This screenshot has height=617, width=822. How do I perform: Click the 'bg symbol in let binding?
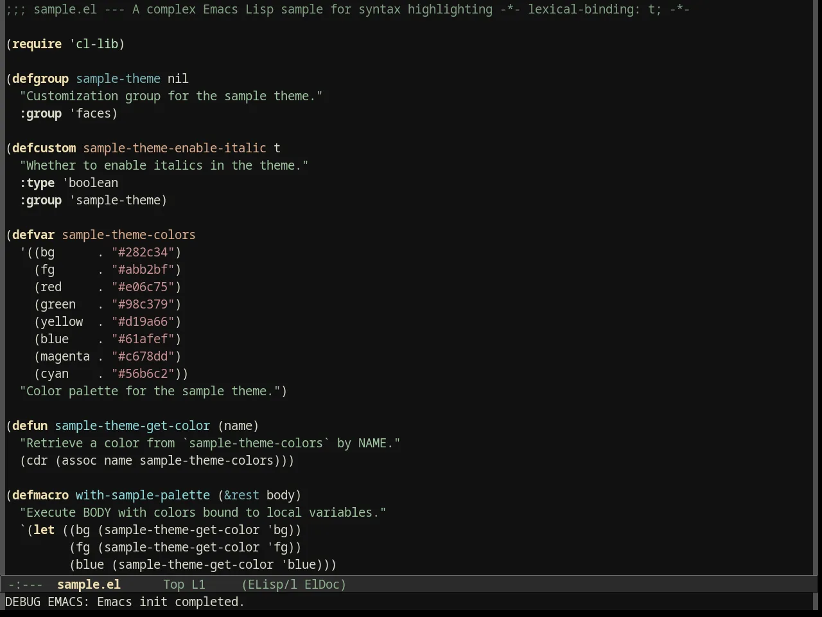[x=277, y=530]
